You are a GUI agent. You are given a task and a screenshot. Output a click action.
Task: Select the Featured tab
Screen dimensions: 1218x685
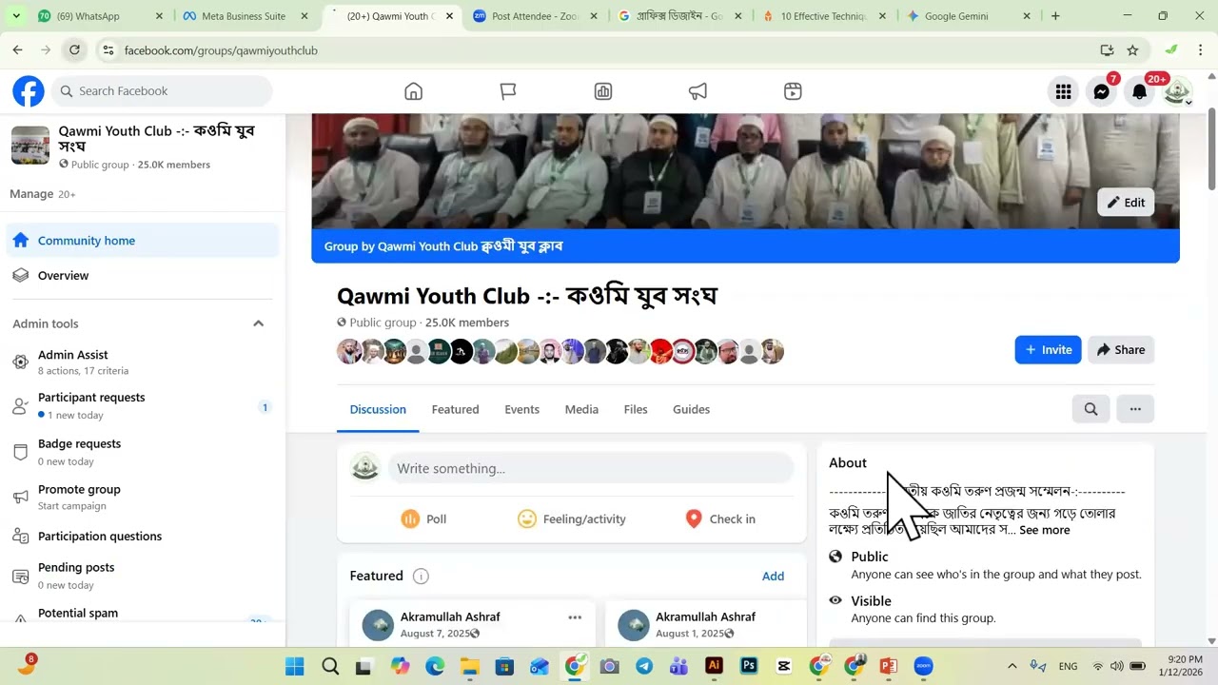point(455,409)
